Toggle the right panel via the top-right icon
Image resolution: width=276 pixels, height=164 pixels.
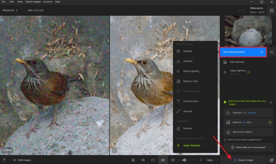pyautogui.click(x=272, y=11)
